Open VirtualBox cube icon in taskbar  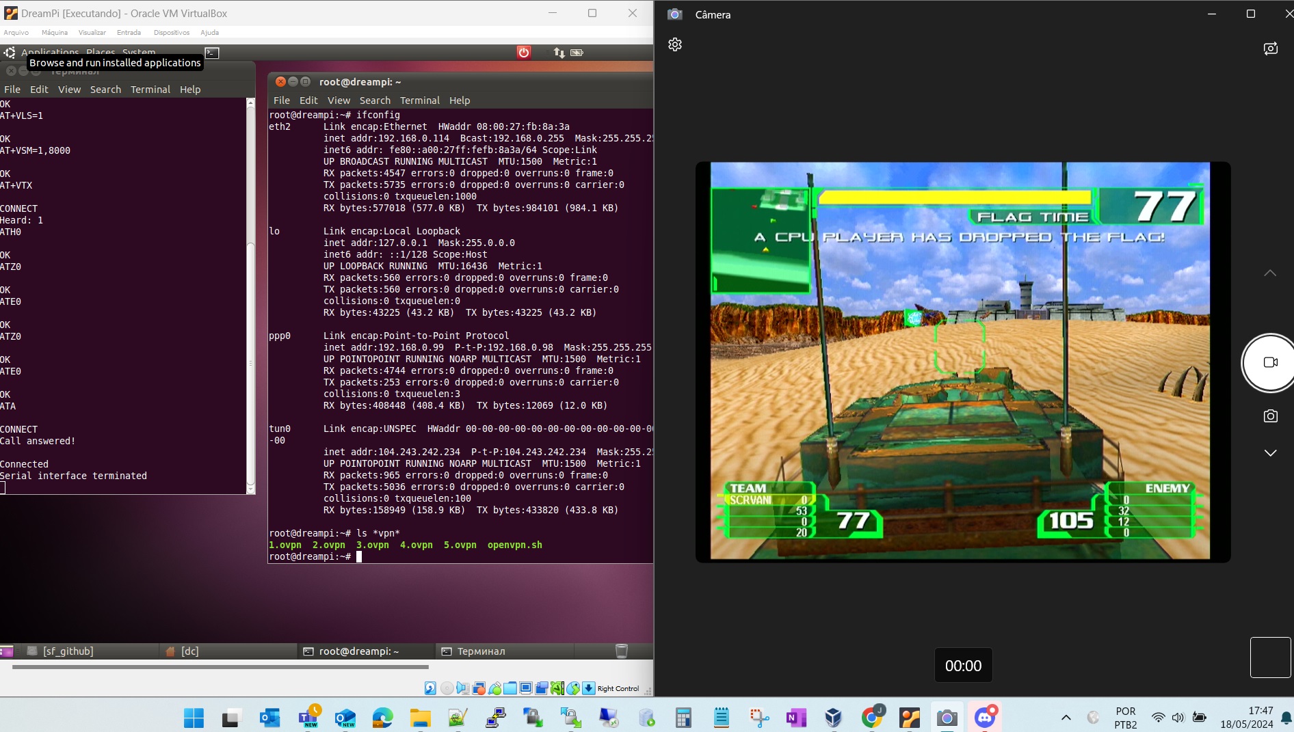tap(833, 718)
